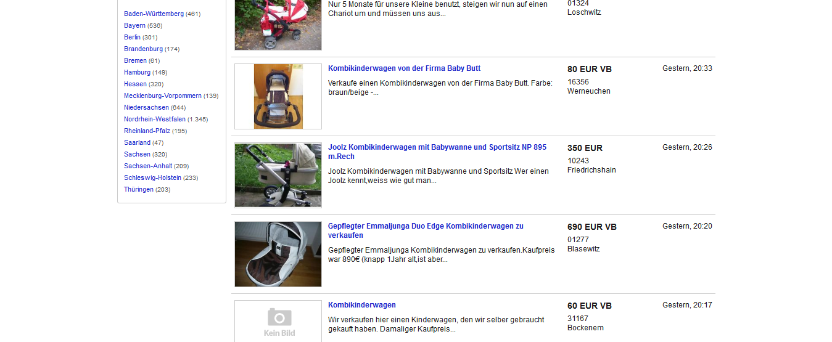Open the Emmaljunga Duo Edge photo thumbnail
The width and height of the screenshot is (832, 342).
[x=278, y=254]
